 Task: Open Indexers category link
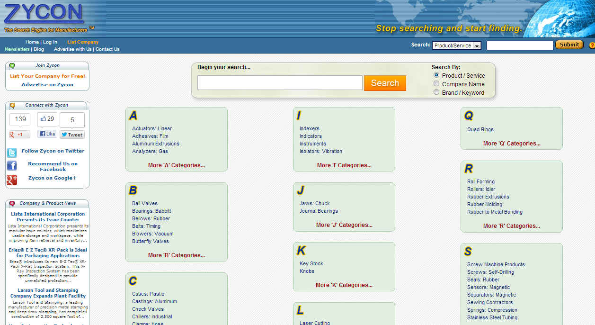(310, 128)
